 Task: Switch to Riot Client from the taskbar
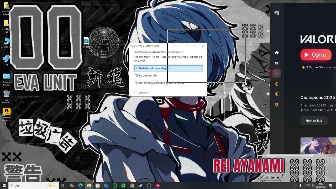click(158, 186)
